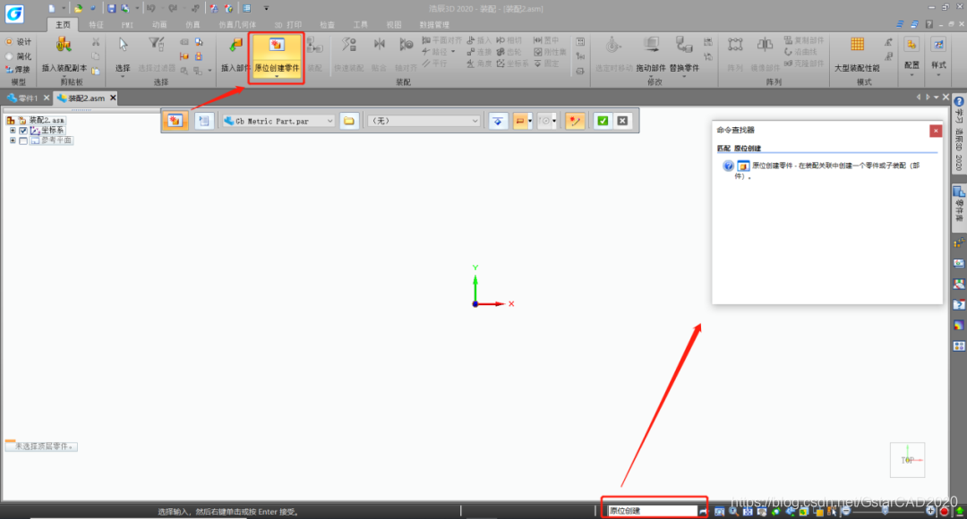967x519 pixels.
Task: Expand the 坐标系 tree node
Action: pyautogui.click(x=13, y=131)
